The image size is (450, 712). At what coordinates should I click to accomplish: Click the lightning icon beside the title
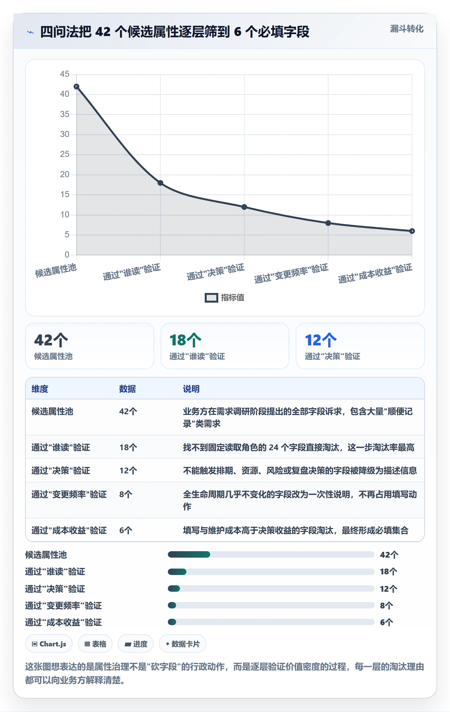coord(31,32)
